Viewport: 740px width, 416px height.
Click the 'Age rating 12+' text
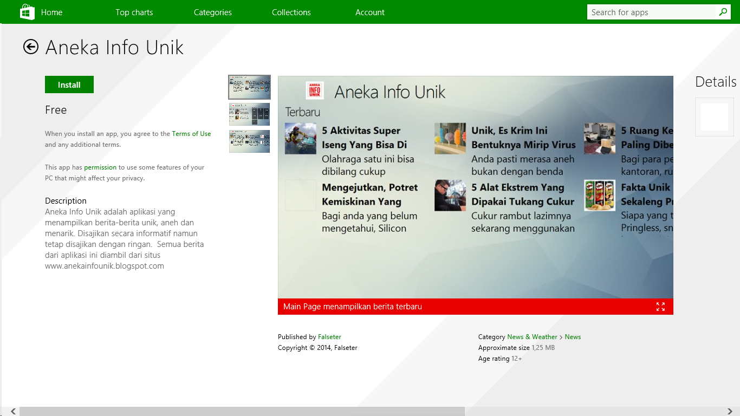(500, 359)
